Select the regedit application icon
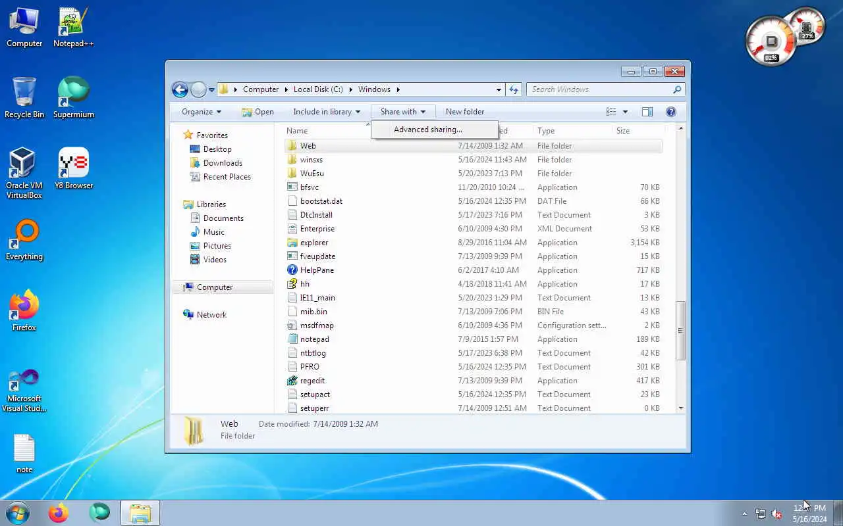Image resolution: width=843 pixels, height=526 pixels. 292,381
